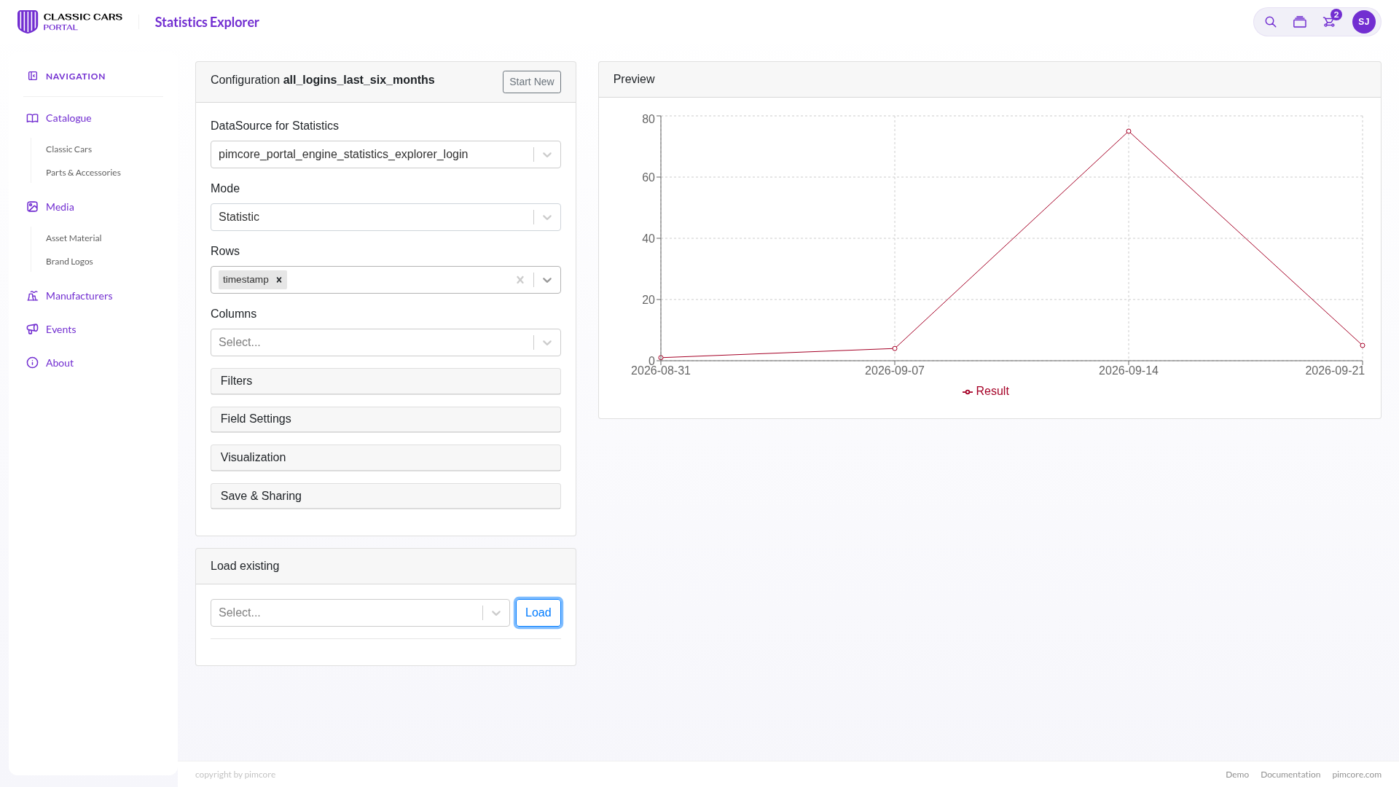Click the Events megaphone icon

(33, 329)
